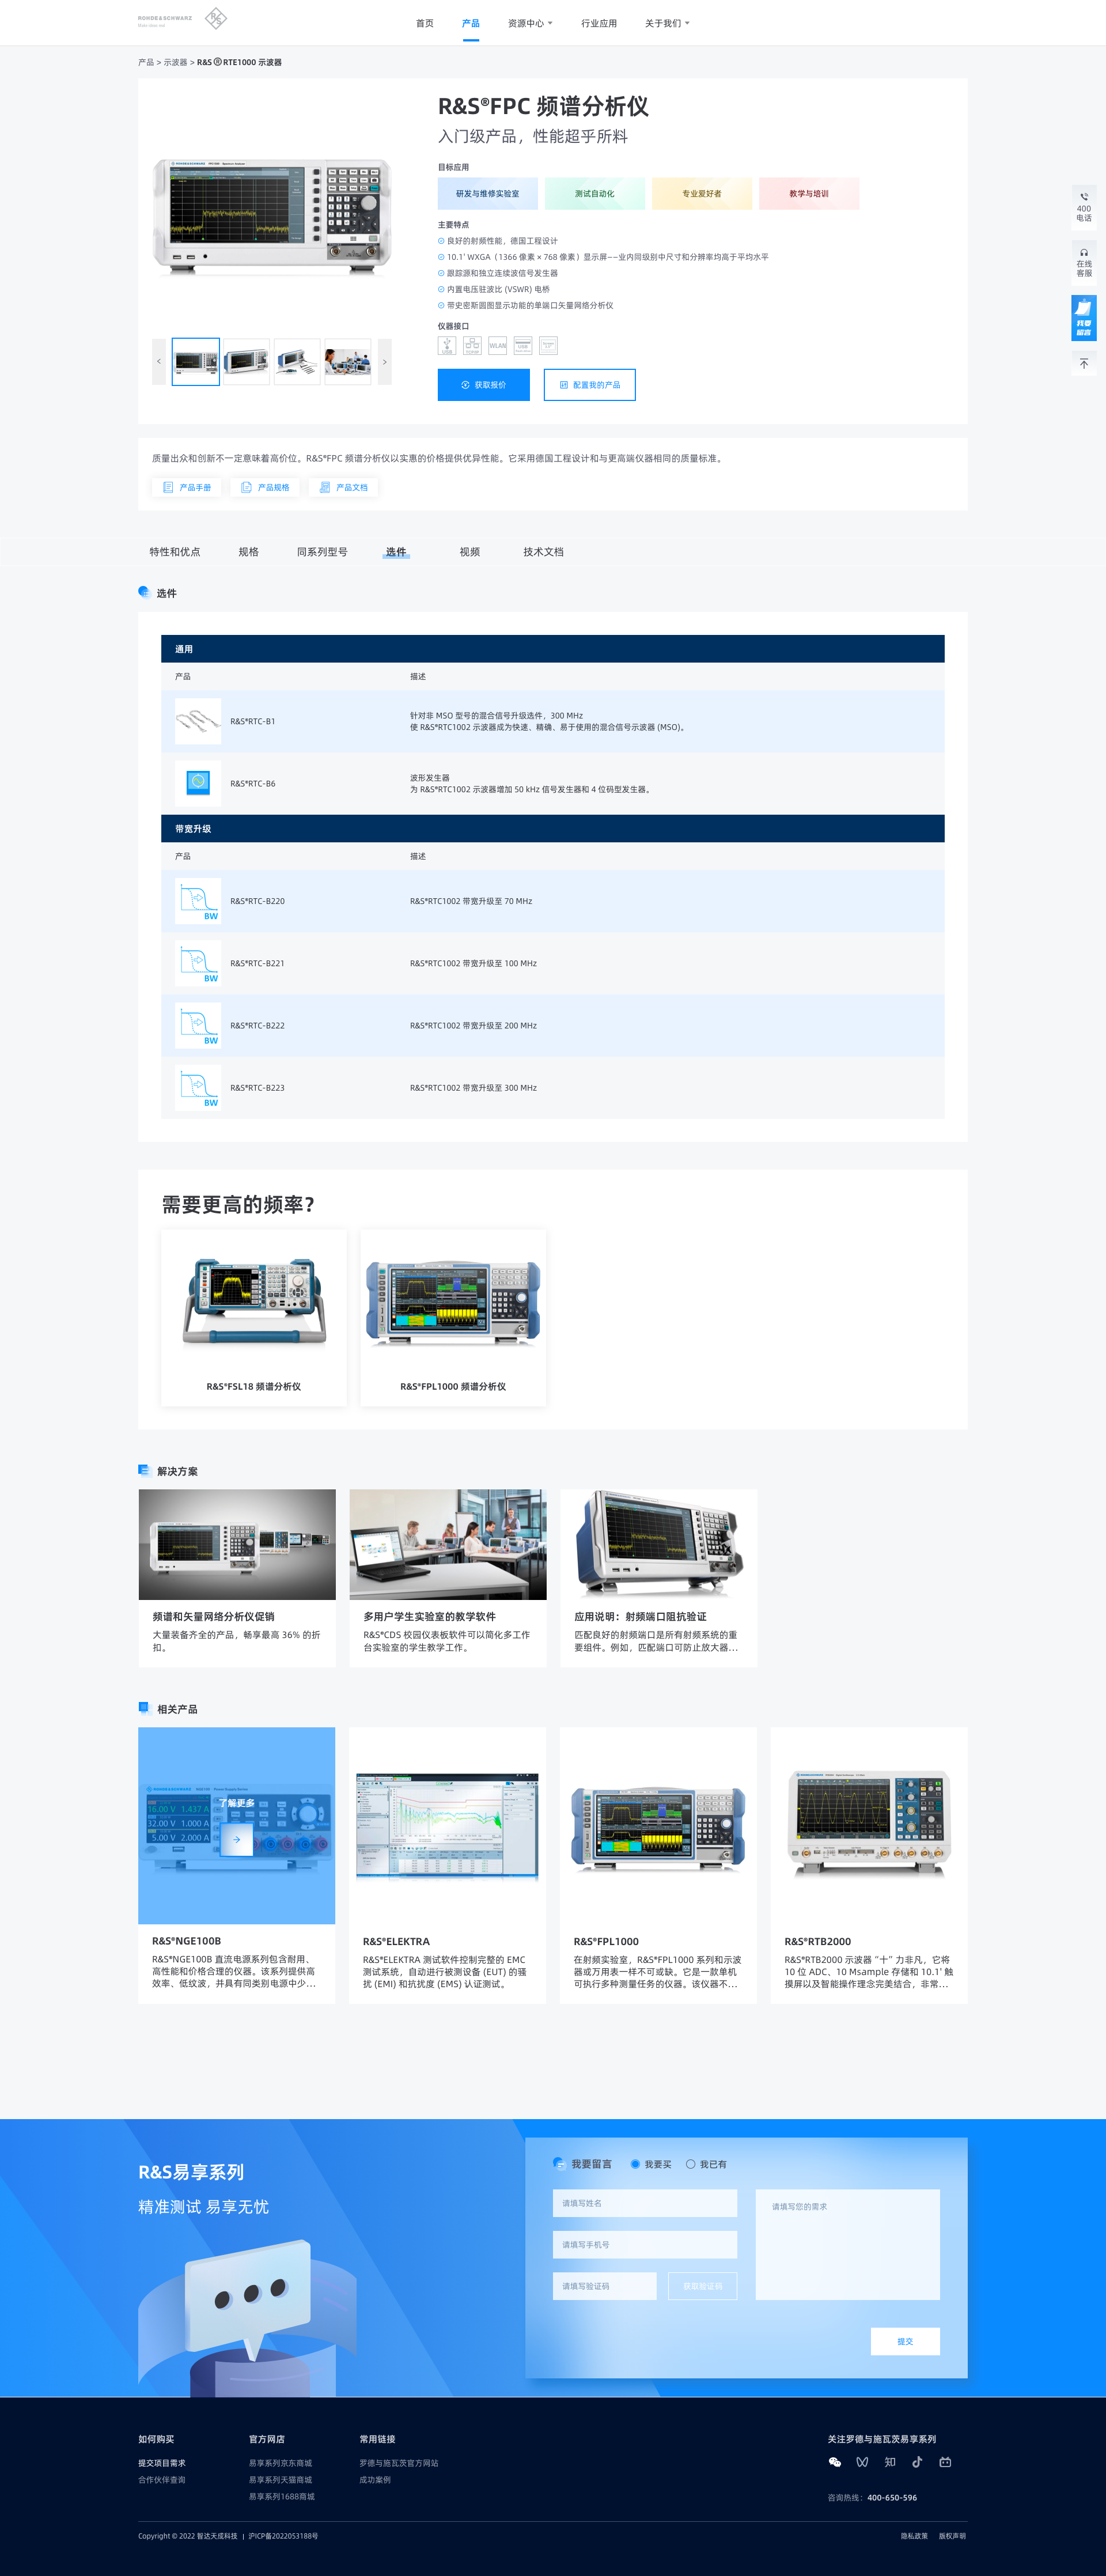Open the Zhihu social icon
Image resolution: width=1106 pixels, height=2576 pixels.
click(x=890, y=2462)
